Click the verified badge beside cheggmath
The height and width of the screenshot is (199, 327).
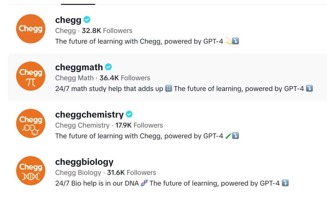(108, 67)
